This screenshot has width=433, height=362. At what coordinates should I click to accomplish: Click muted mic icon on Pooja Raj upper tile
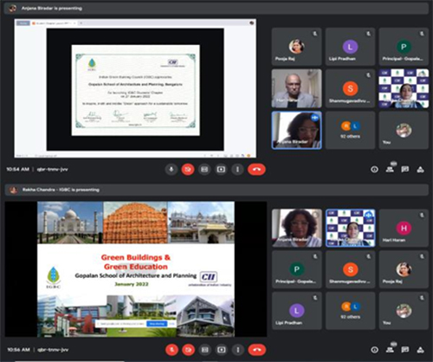(315, 34)
